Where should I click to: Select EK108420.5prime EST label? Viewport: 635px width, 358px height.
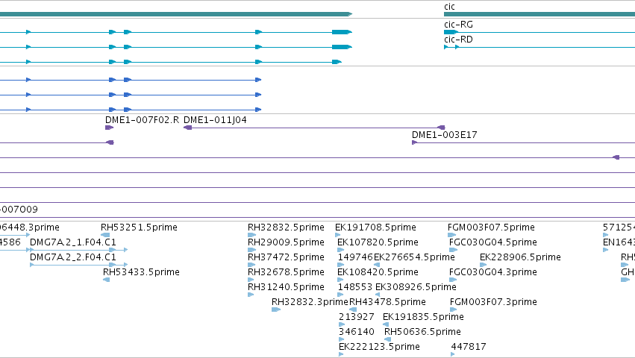pos(378,272)
